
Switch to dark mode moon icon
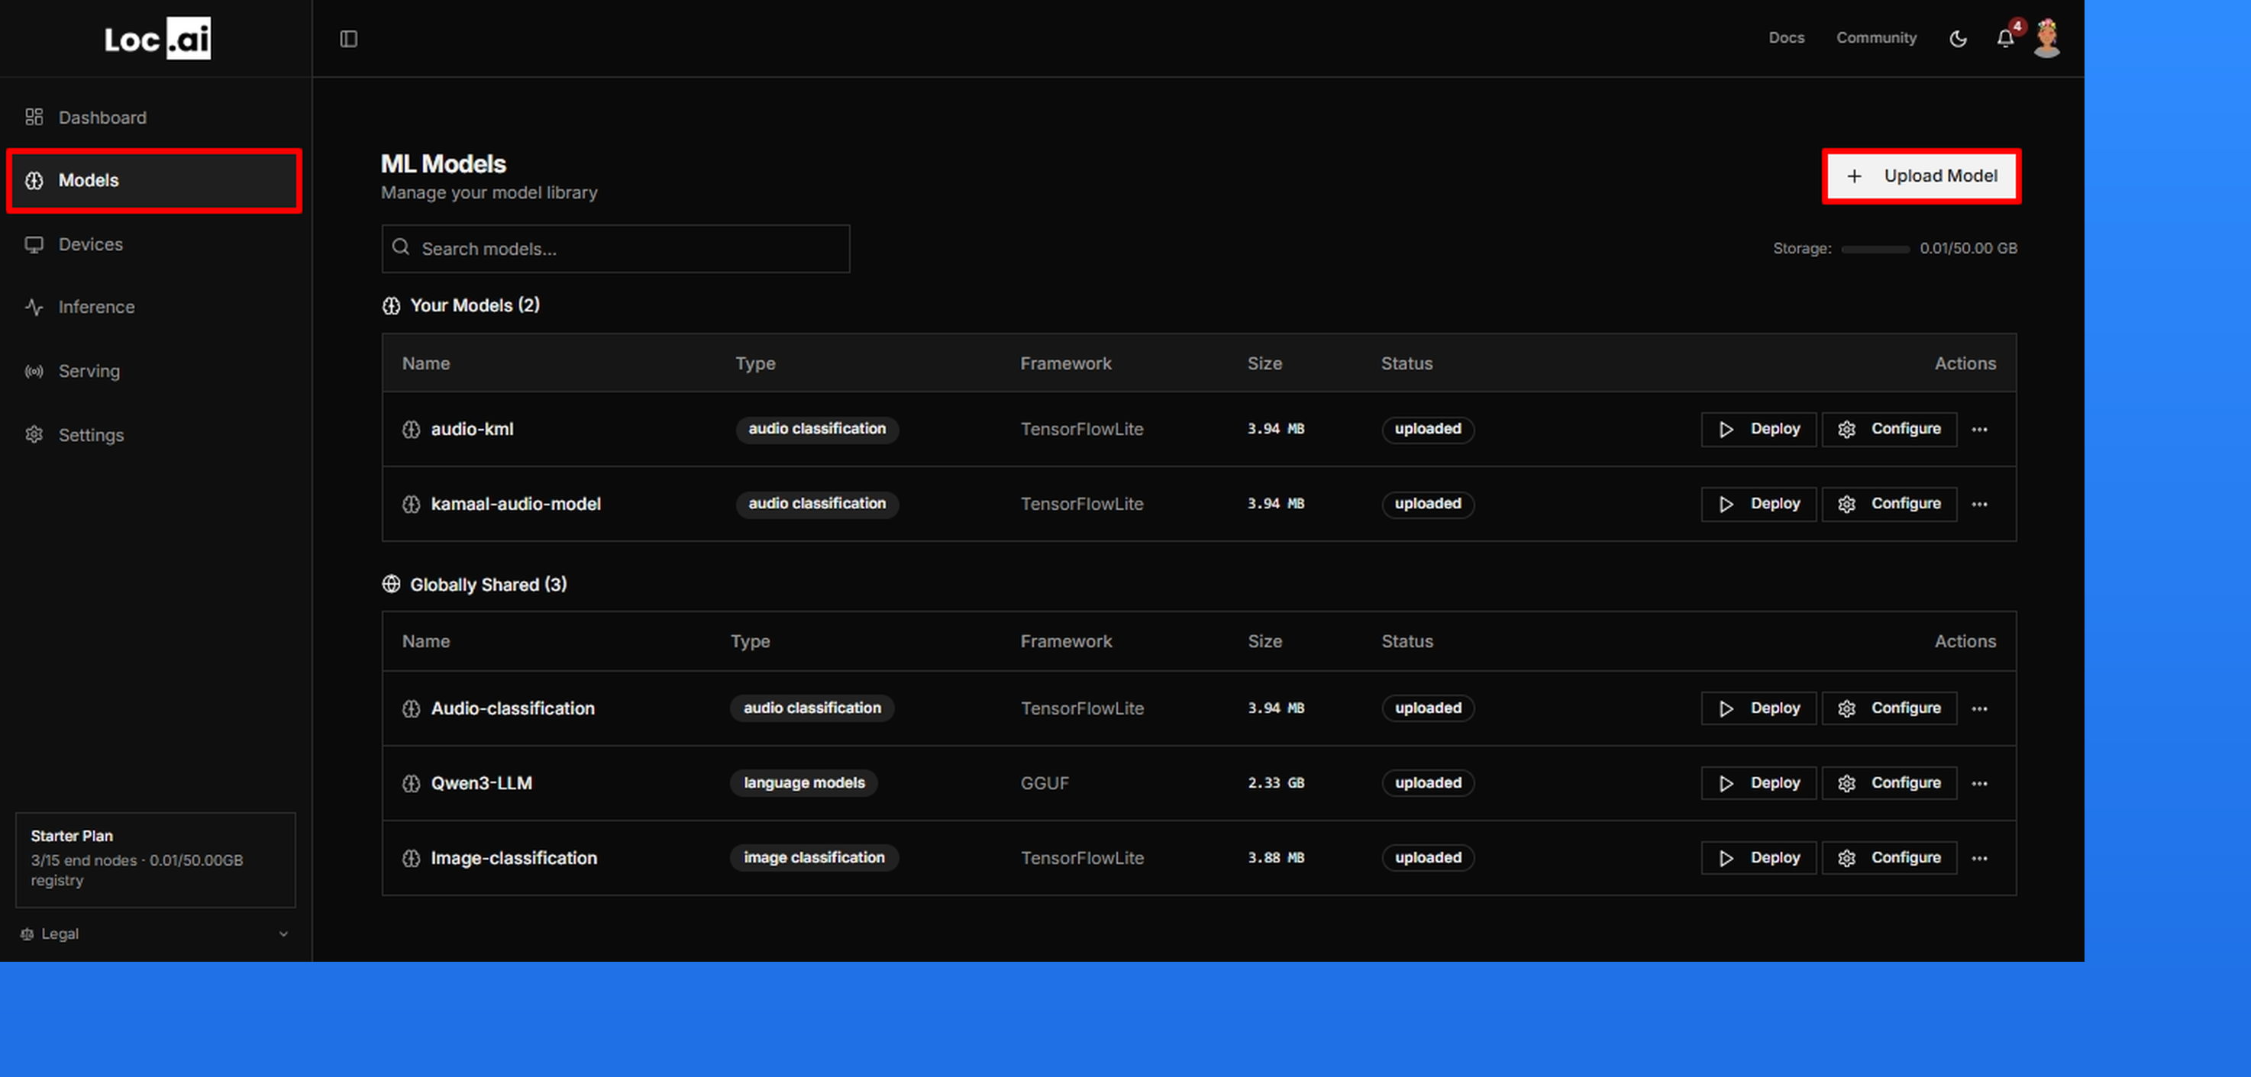(x=1957, y=38)
